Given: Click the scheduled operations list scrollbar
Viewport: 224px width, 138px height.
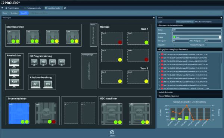Looking at the screenshot, I should [x=221, y=58].
